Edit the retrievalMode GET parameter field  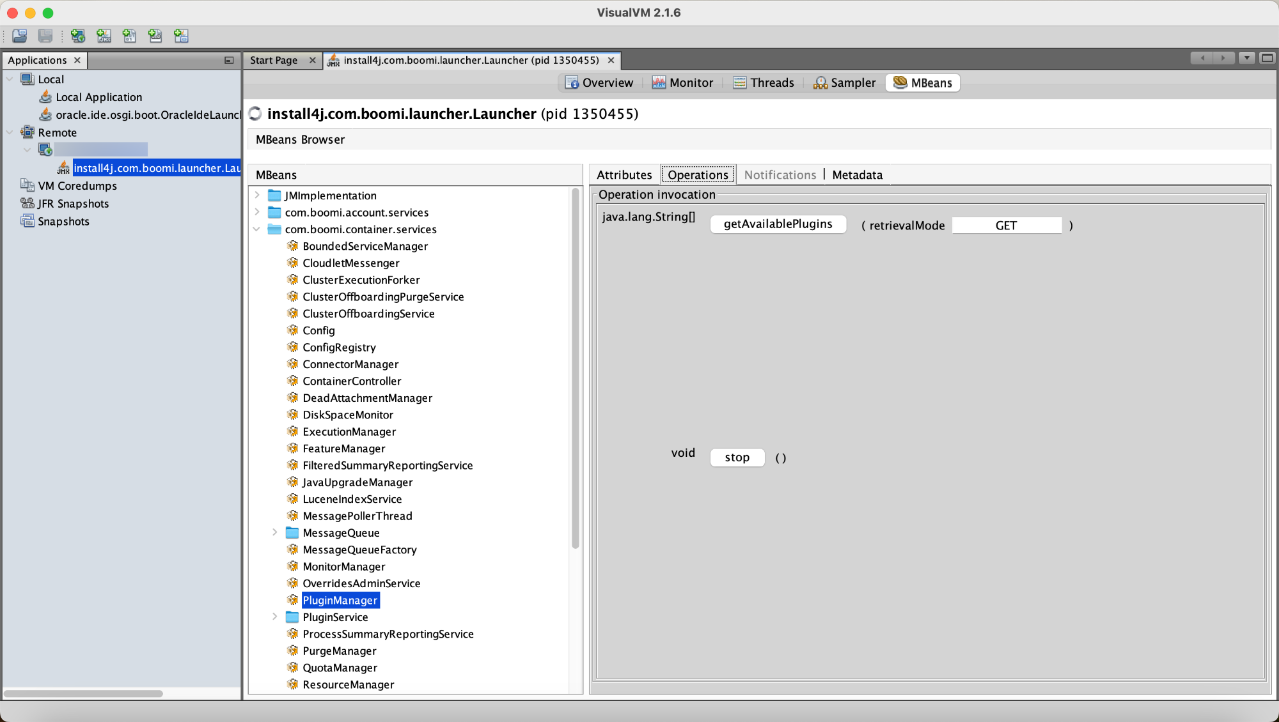click(1006, 226)
